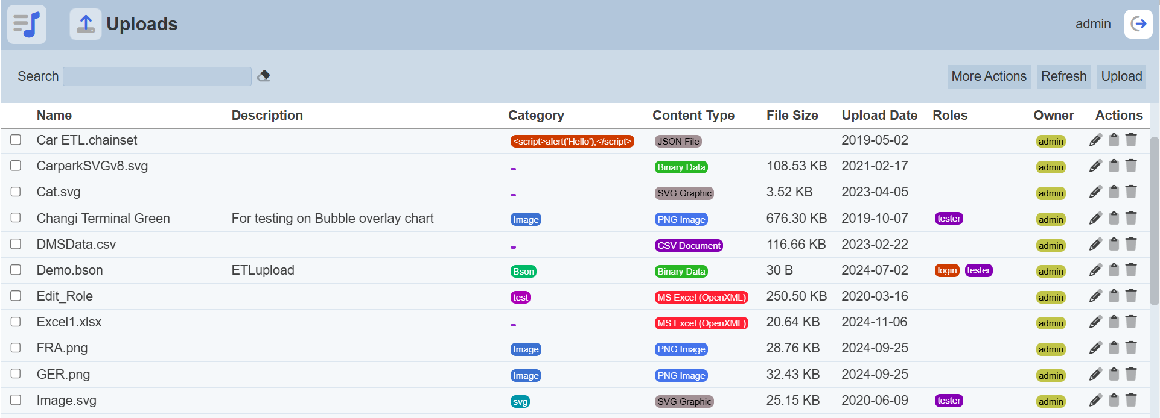Delete Cat.svg using the trash icon
Image resolution: width=1160 pixels, height=418 pixels.
[x=1131, y=192]
